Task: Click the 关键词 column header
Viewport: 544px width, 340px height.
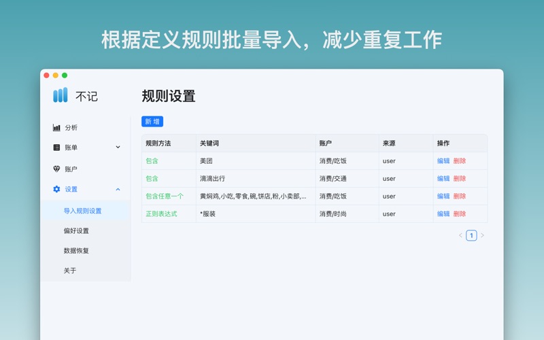Action: [x=209, y=143]
